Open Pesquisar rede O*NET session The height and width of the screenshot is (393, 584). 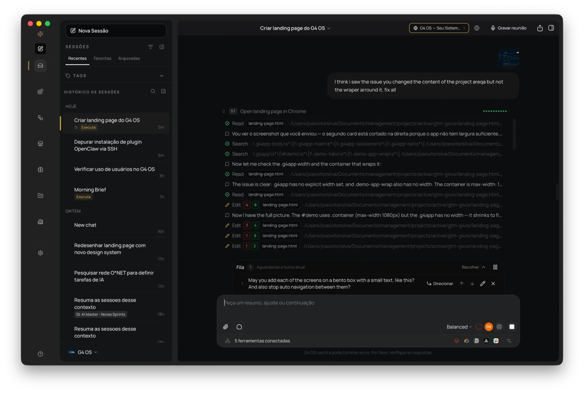(x=116, y=279)
